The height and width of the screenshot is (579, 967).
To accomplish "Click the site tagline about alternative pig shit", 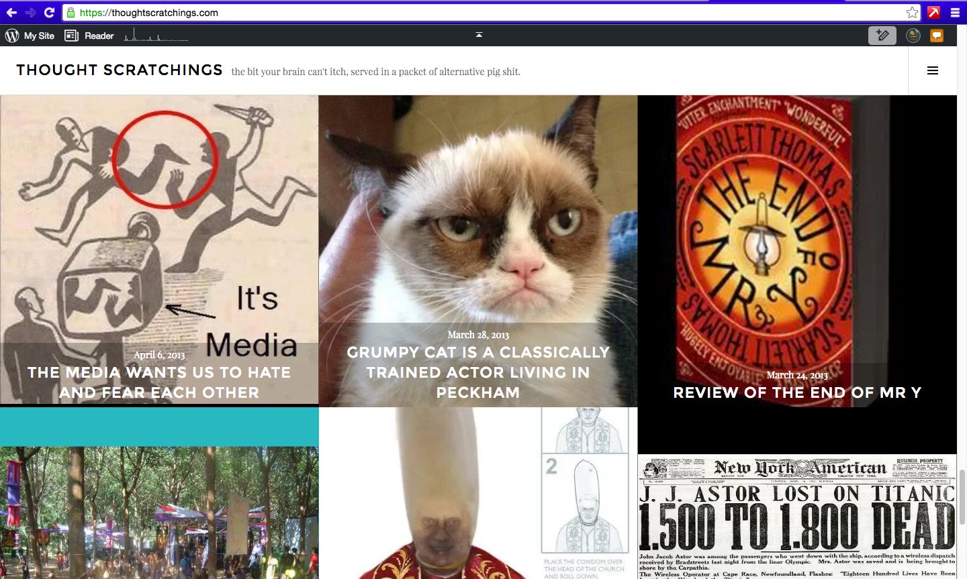I will pos(376,72).
